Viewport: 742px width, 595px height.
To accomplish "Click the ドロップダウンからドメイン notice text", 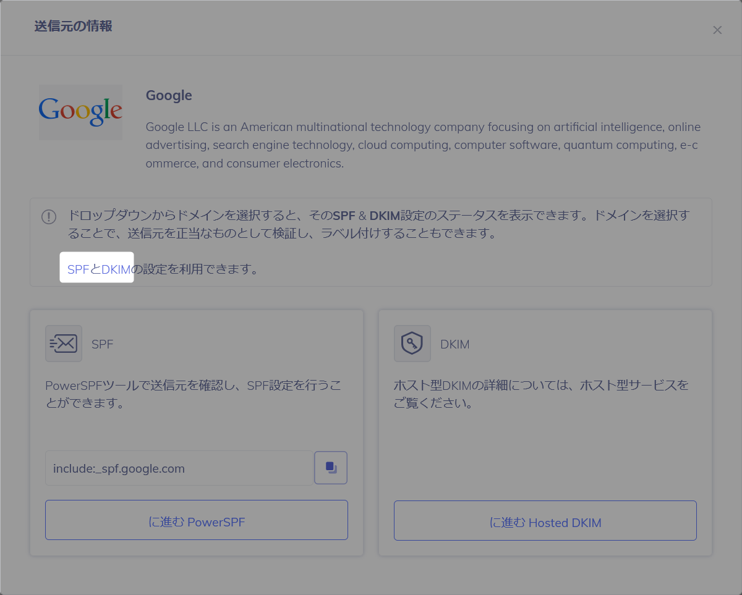I will point(378,224).
